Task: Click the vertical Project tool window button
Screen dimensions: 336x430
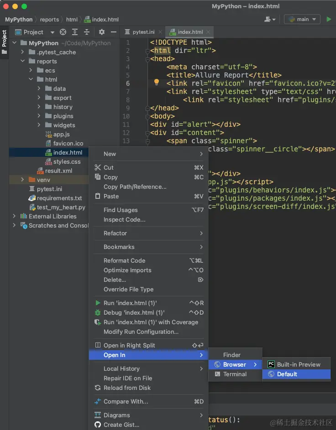Action: [4, 41]
